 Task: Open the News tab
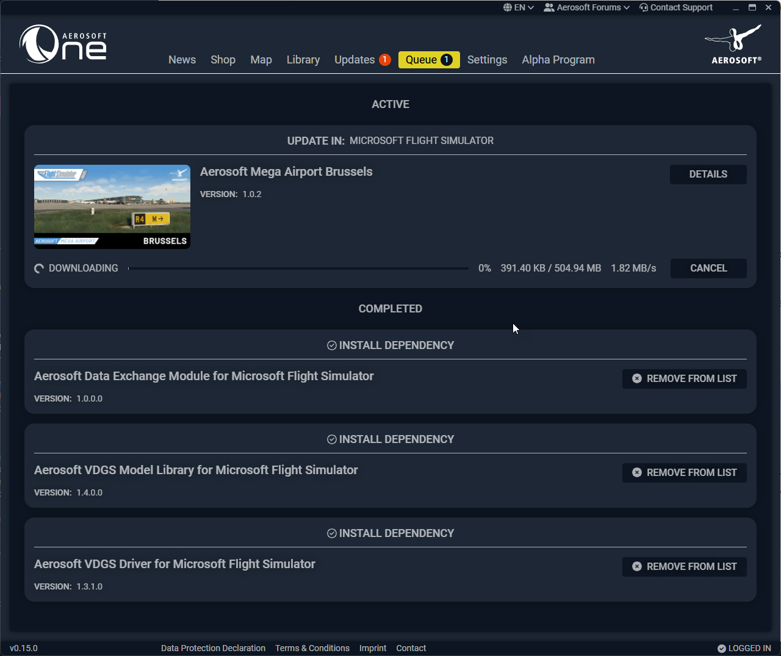click(182, 60)
